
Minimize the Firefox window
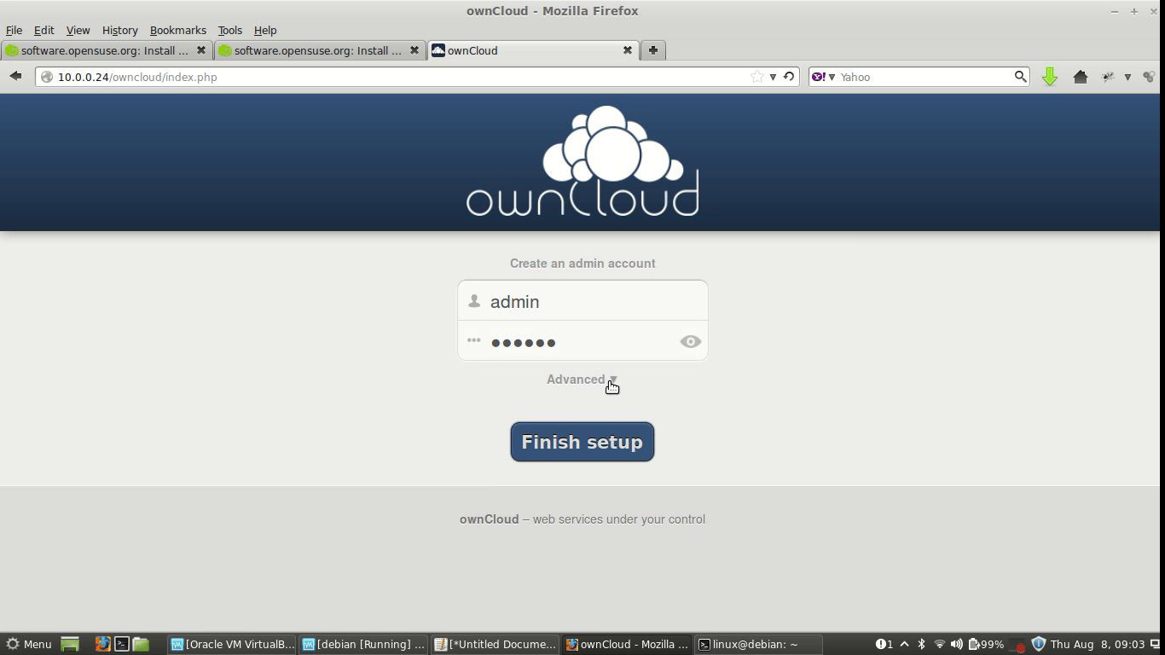1114,11
